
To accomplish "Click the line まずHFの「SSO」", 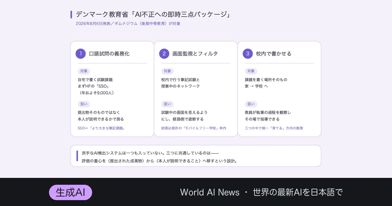I will click(93, 86).
